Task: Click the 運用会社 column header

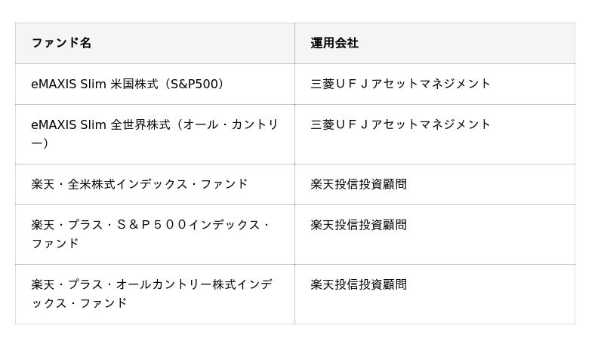Action: click(x=334, y=43)
